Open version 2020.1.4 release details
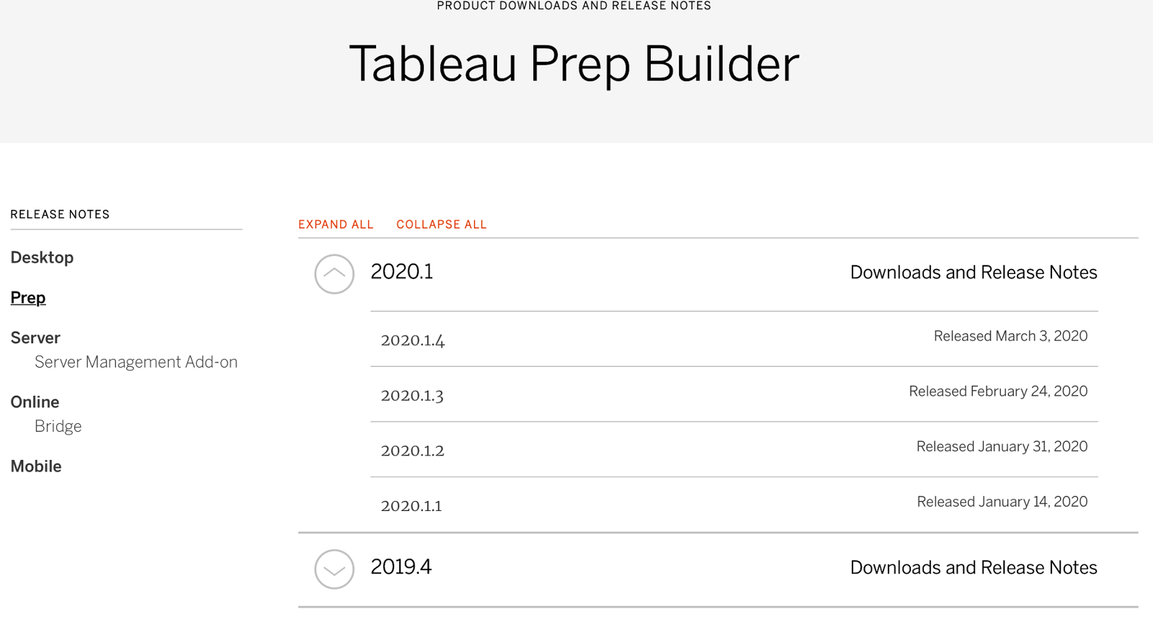1153x622 pixels. click(413, 340)
